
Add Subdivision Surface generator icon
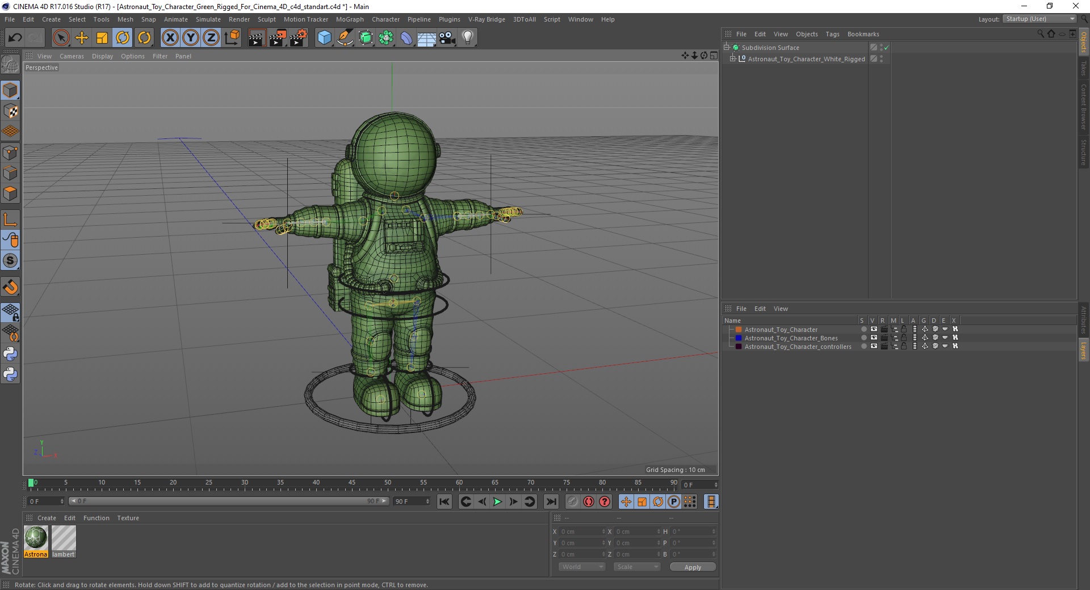click(x=366, y=38)
